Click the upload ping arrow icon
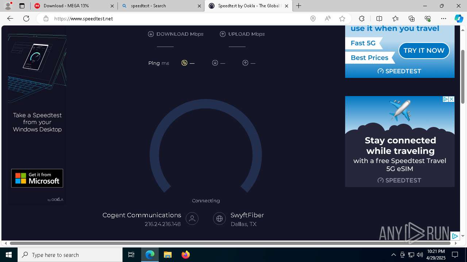Screen dimensions: 467x262 tap(245, 63)
